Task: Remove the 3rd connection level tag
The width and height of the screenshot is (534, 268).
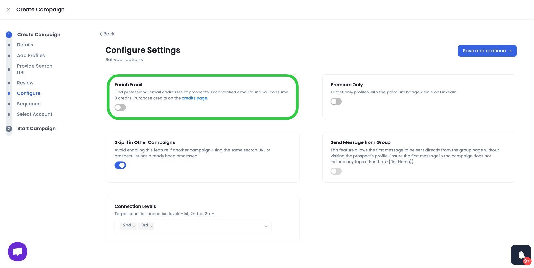Action: pyautogui.click(x=151, y=226)
